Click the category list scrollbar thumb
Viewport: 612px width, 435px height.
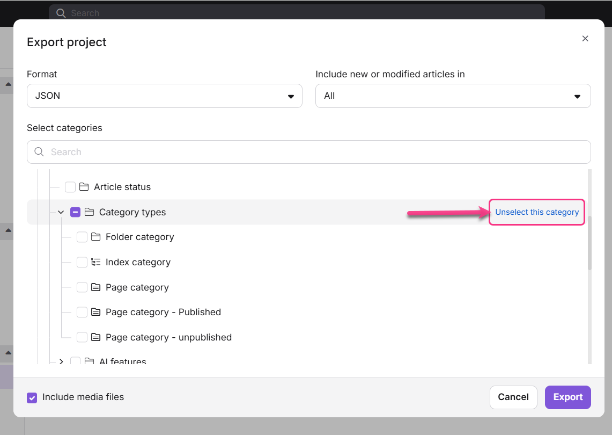coord(589,243)
